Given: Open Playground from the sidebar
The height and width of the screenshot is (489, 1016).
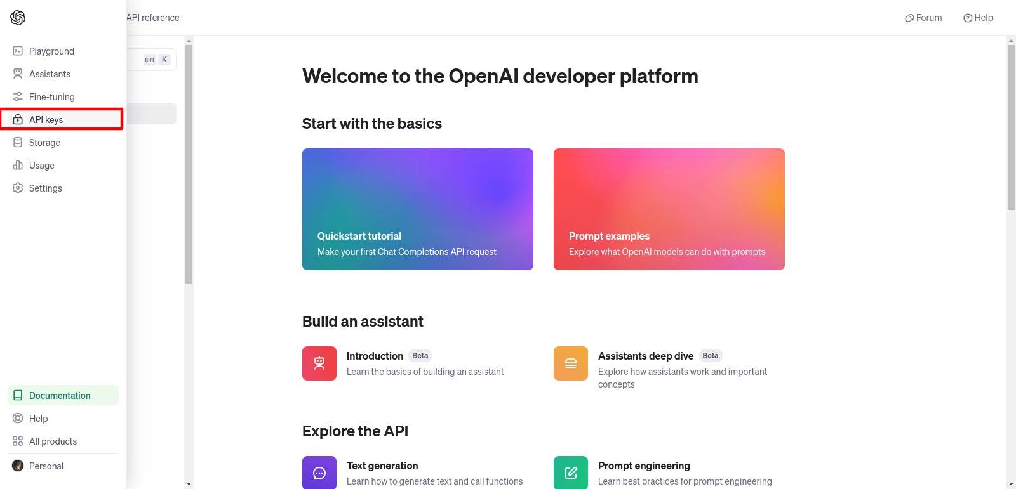Looking at the screenshot, I should (51, 51).
